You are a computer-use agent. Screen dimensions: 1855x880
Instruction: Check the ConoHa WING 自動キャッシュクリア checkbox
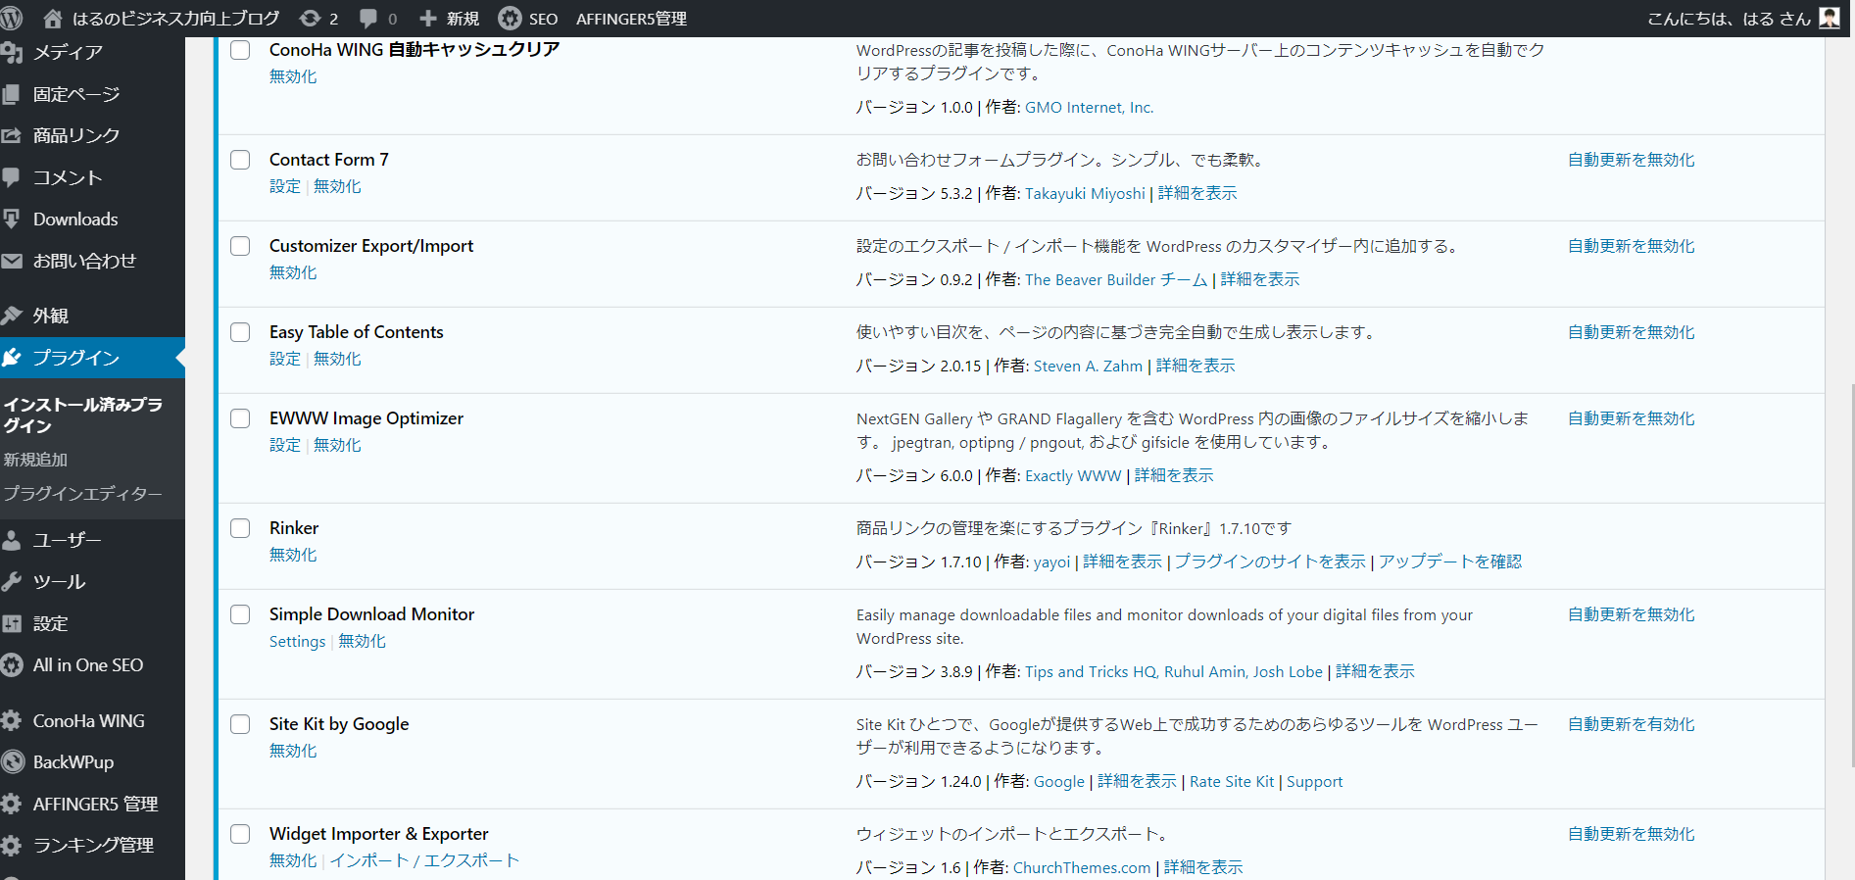coord(240,50)
